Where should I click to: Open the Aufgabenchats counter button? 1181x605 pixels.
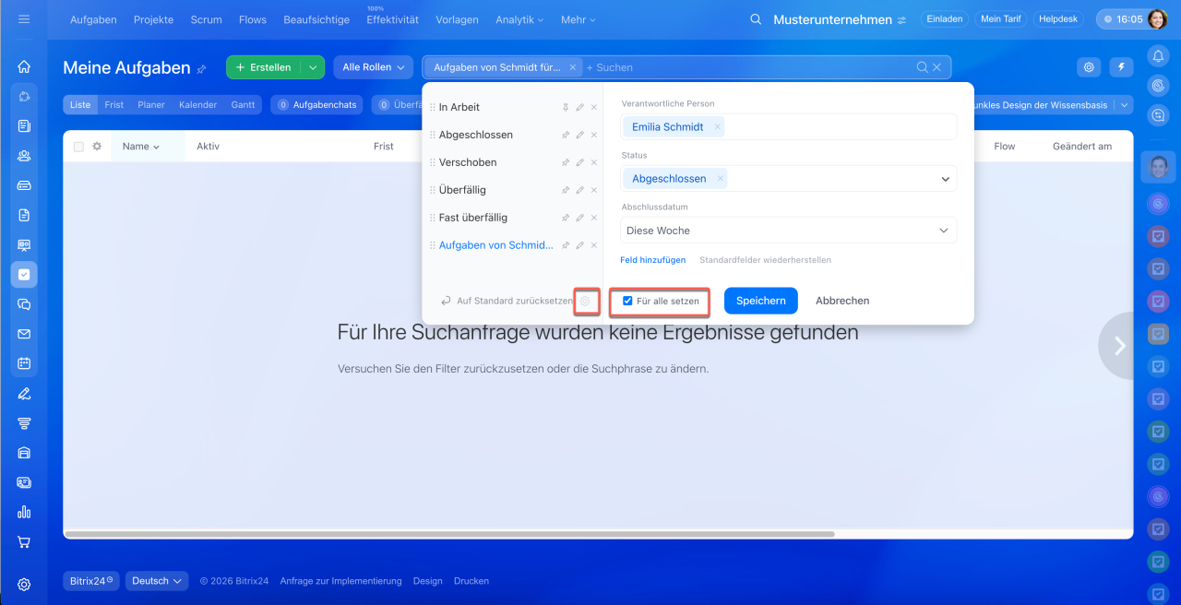coord(316,105)
